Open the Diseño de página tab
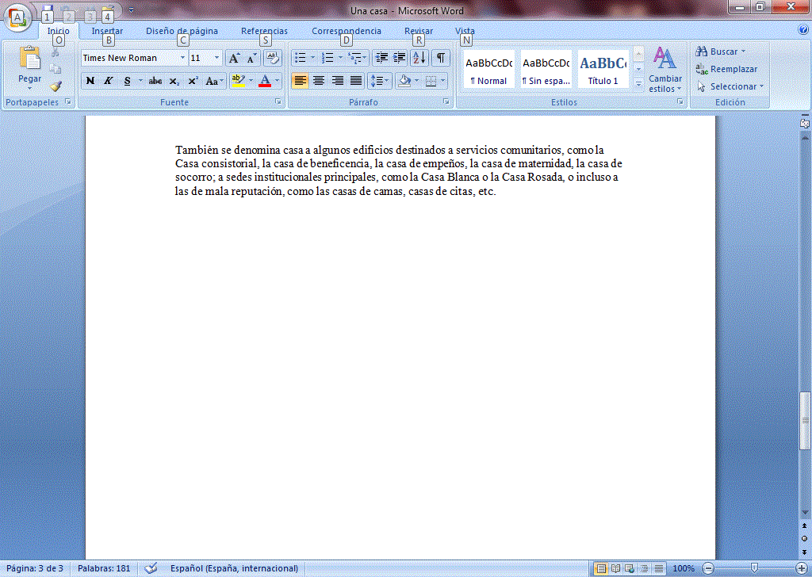This screenshot has width=812, height=577. [x=182, y=30]
